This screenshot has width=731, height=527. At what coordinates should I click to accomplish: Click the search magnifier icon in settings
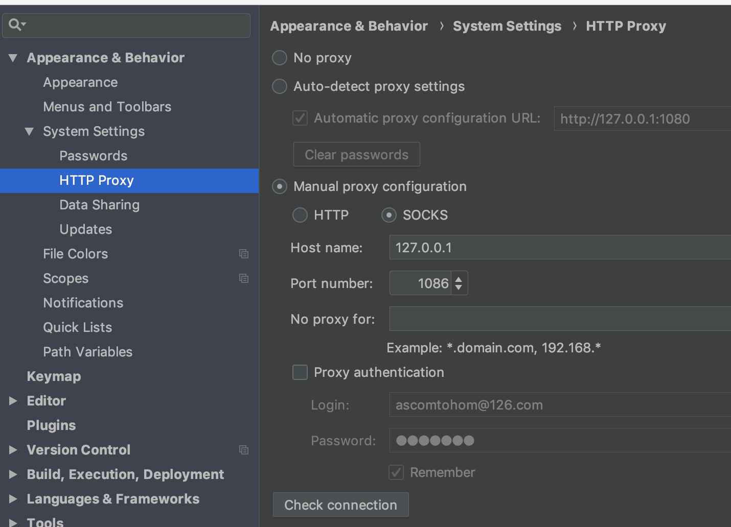pos(15,25)
